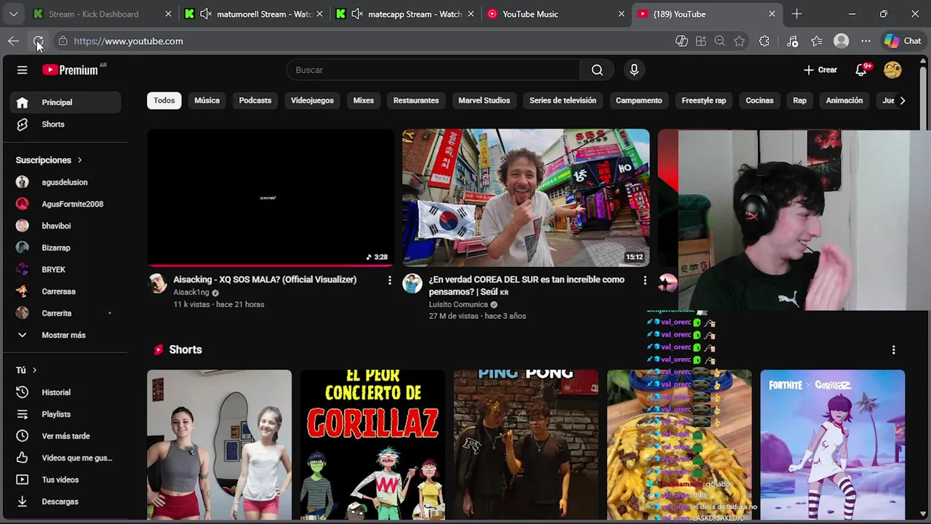This screenshot has height=524, width=931.
Task: Go back with the browser back arrow
Action: point(14,41)
